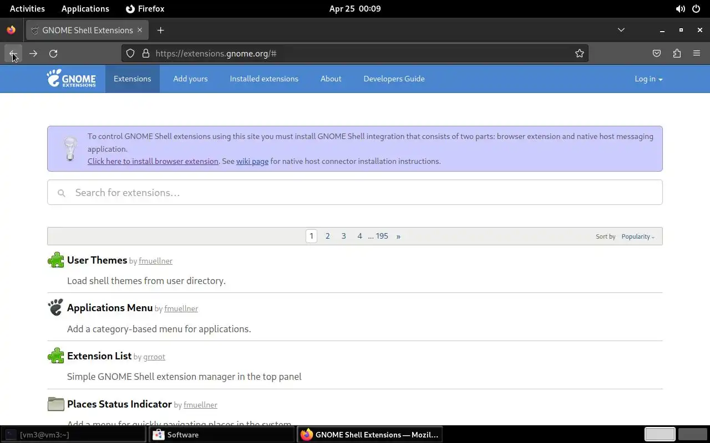This screenshot has height=443, width=710.
Task: Open the Applications Menu extension title
Action: tap(110, 307)
